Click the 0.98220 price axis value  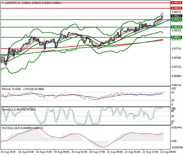(177, 30)
